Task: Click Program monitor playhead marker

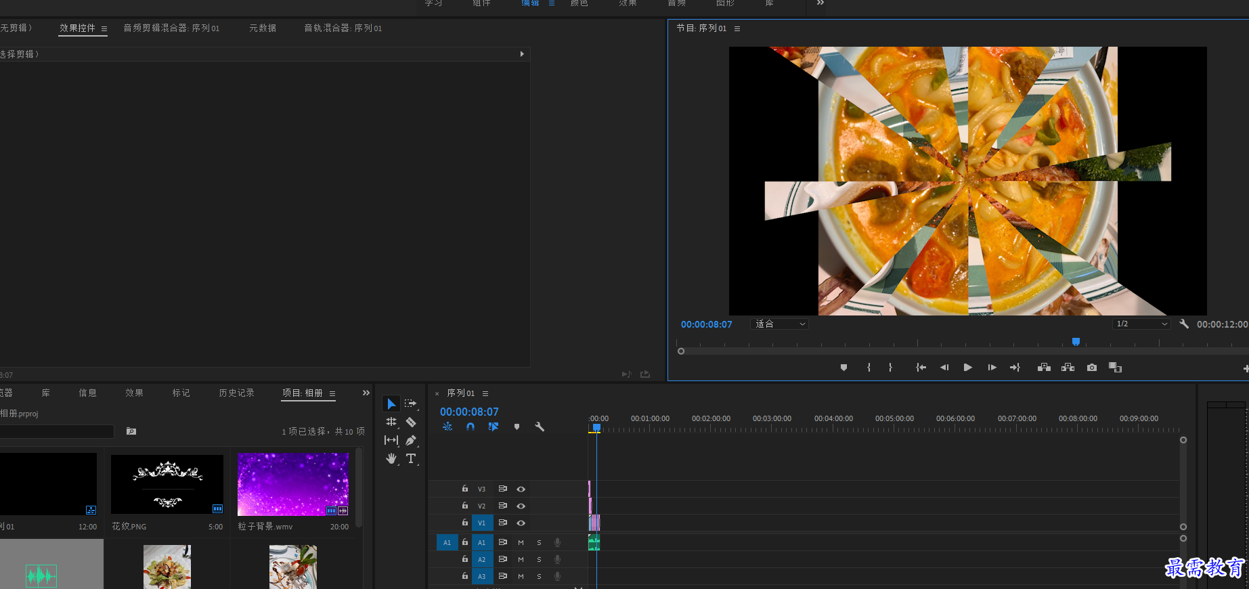Action: (1076, 342)
